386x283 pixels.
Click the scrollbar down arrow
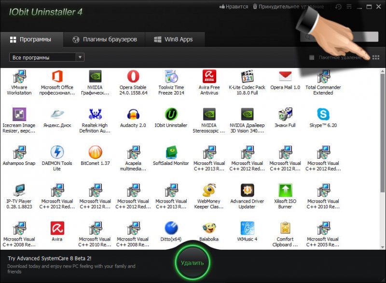(382, 247)
